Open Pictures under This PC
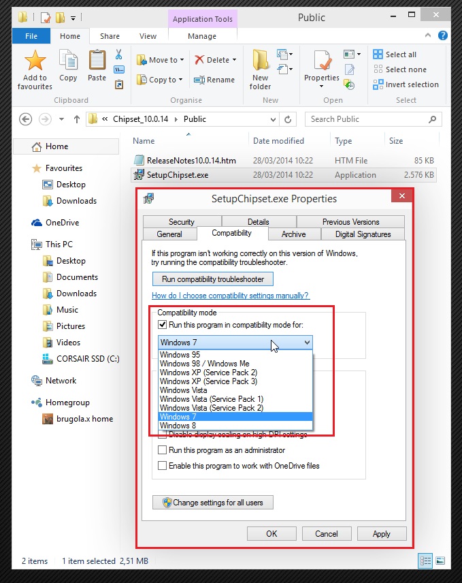 (64, 326)
